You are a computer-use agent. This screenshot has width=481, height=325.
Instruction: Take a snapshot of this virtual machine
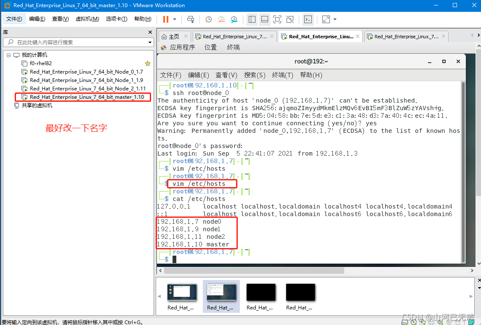click(208, 19)
